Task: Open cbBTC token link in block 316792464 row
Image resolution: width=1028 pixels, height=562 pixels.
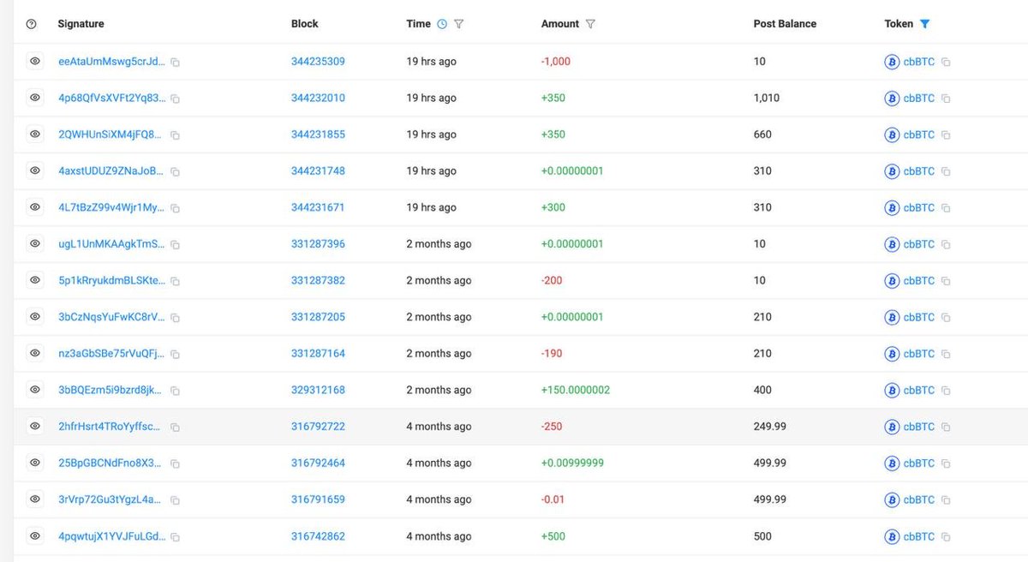Action: point(919,463)
